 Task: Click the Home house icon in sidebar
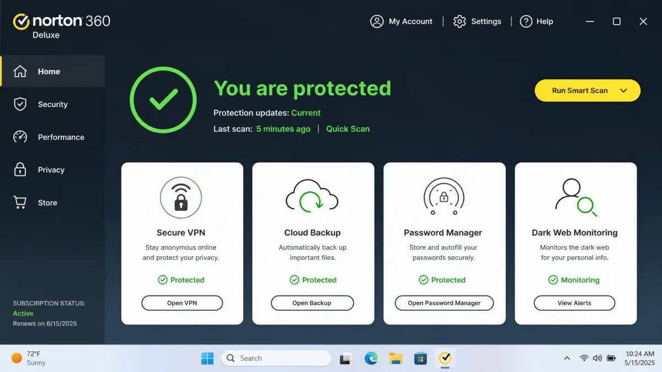tap(20, 72)
